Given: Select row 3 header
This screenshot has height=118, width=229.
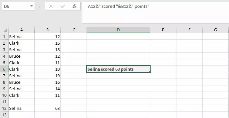Looking at the screenshot, I should (4, 50).
